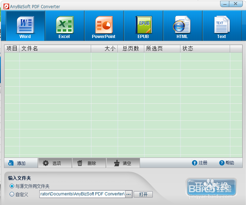Click 添加 to add a PDF file
This screenshot has width=246, height=205.
coord(21,163)
